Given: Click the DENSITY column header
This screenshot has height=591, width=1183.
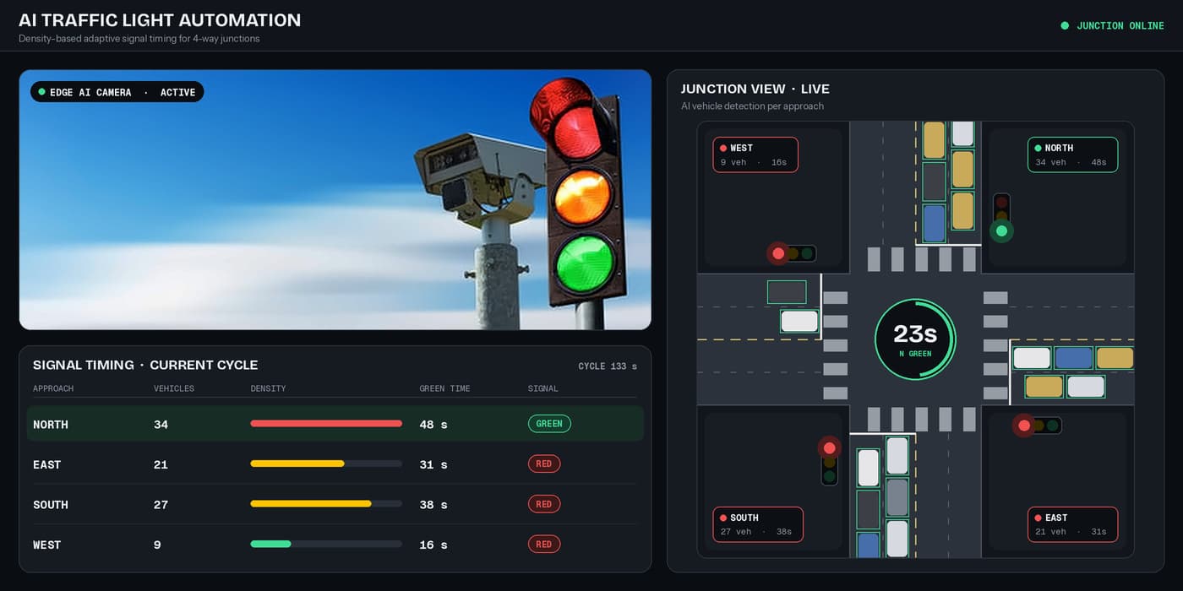Looking at the screenshot, I should coord(268,388).
